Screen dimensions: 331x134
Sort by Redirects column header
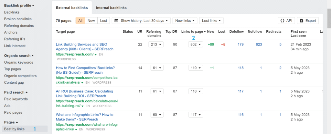(x=274, y=32)
